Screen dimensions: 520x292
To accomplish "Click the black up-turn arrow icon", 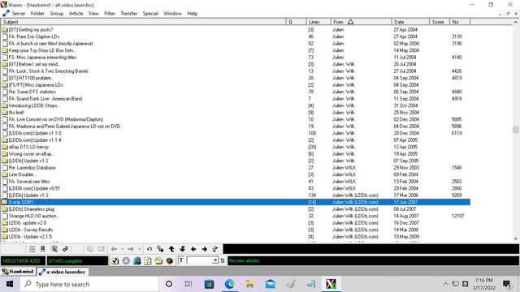I will pos(171,249).
